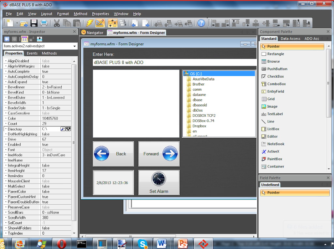Click the Print icon in toolbar
The height and width of the screenshot is (249, 334).
[x=44, y=23]
